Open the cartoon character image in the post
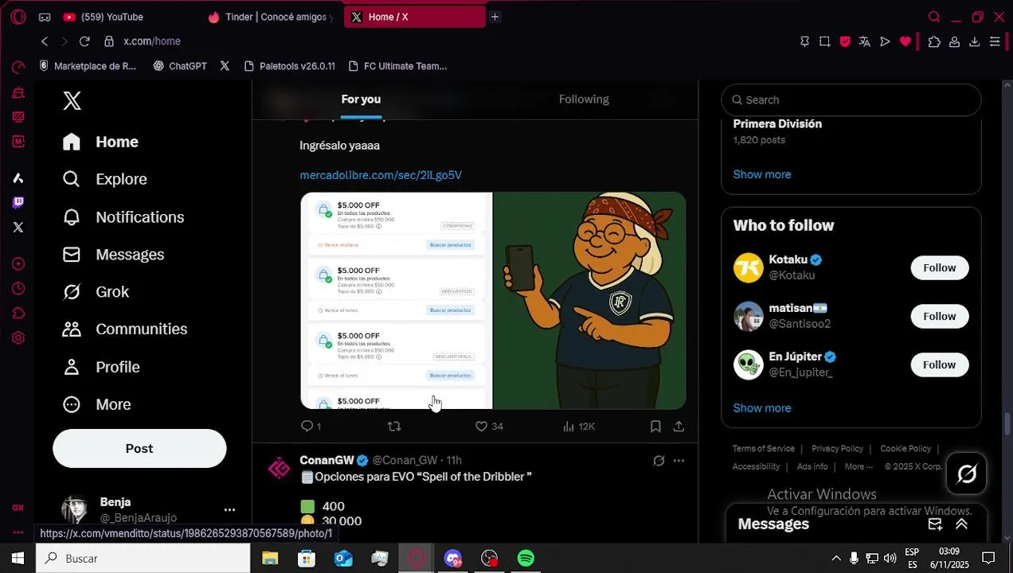The height and width of the screenshot is (573, 1013). coord(589,301)
